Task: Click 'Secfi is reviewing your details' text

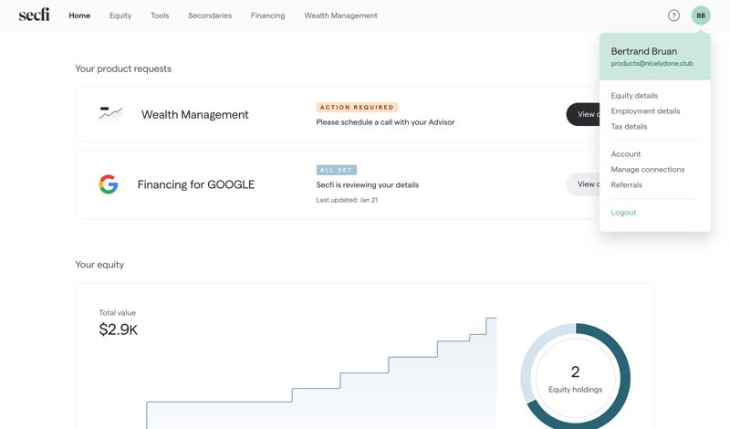Action: click(368, 185)
